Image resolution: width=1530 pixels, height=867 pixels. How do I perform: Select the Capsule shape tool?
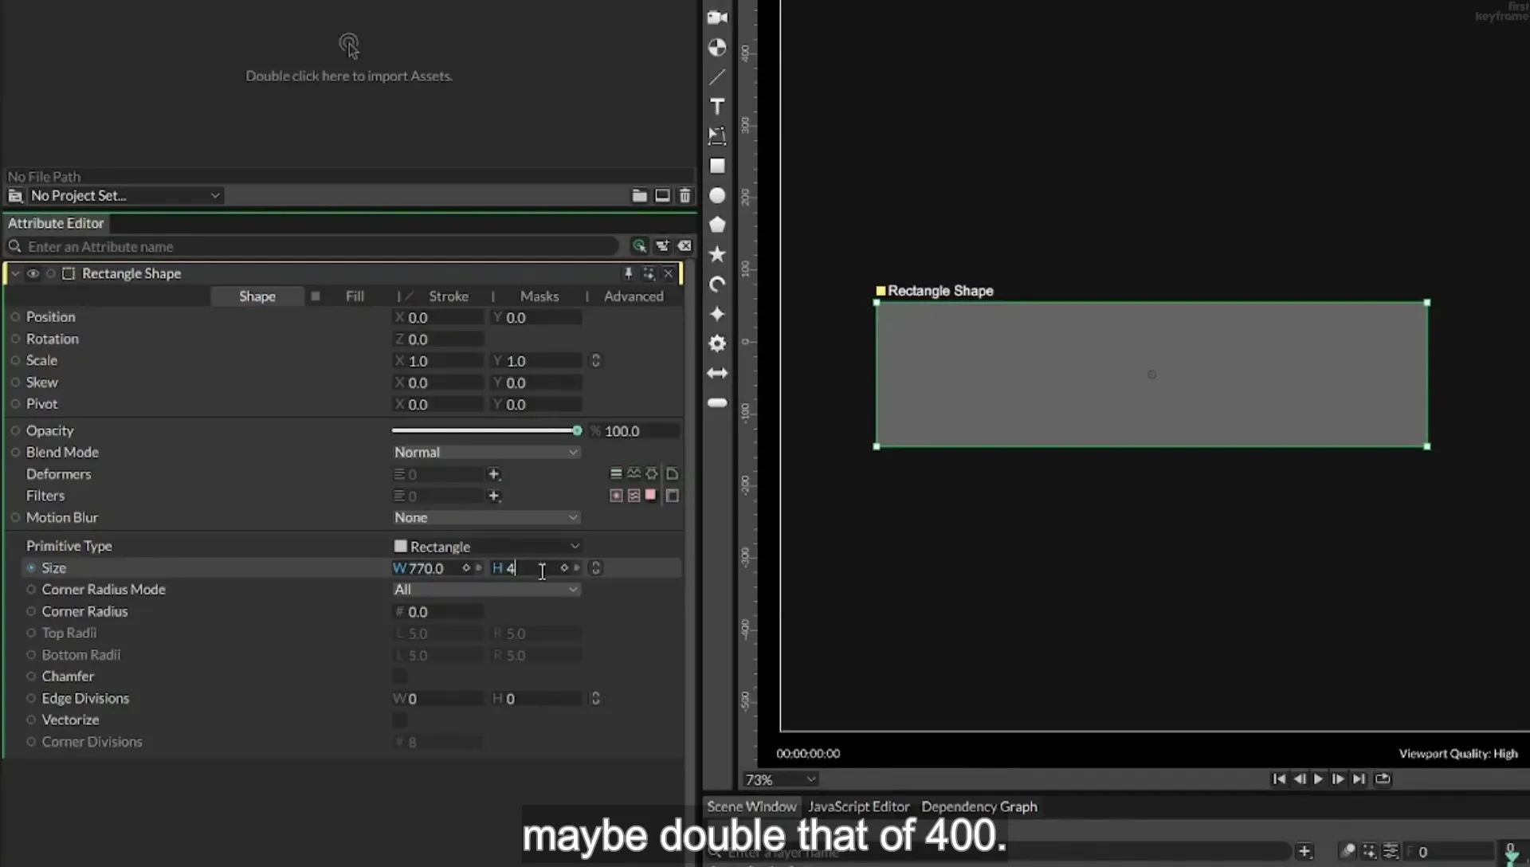[717, 402]
